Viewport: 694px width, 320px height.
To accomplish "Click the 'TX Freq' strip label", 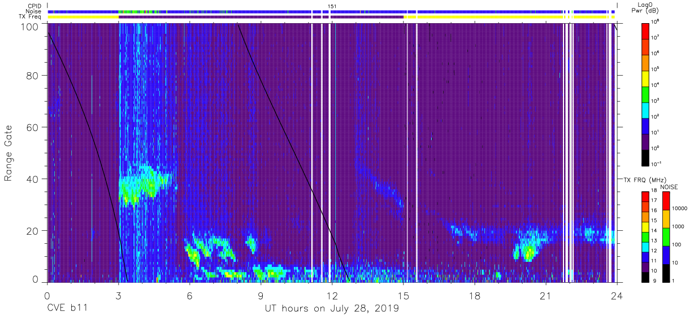I will pos(31,17).
